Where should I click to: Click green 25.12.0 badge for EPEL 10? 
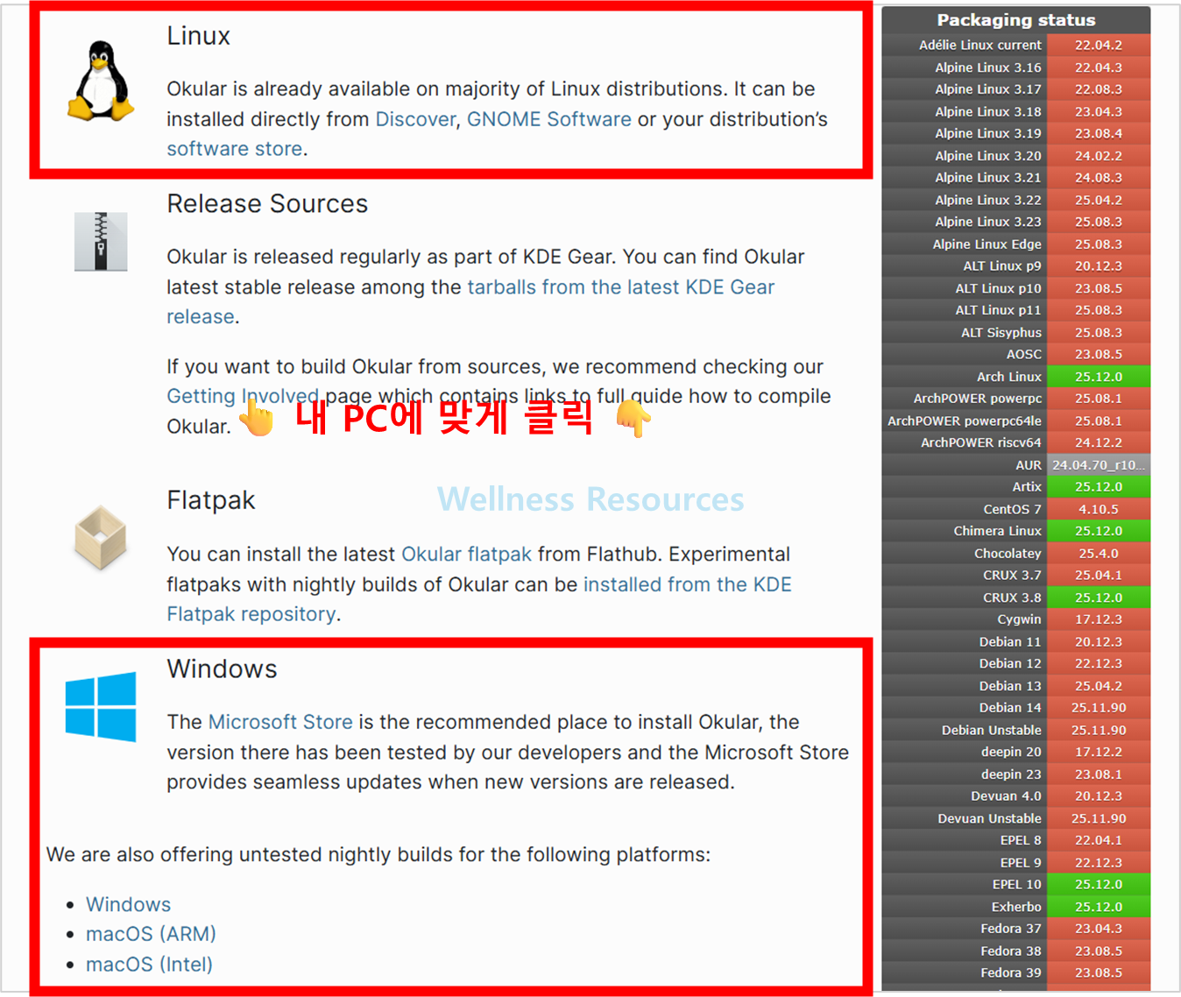point(1099,885)
